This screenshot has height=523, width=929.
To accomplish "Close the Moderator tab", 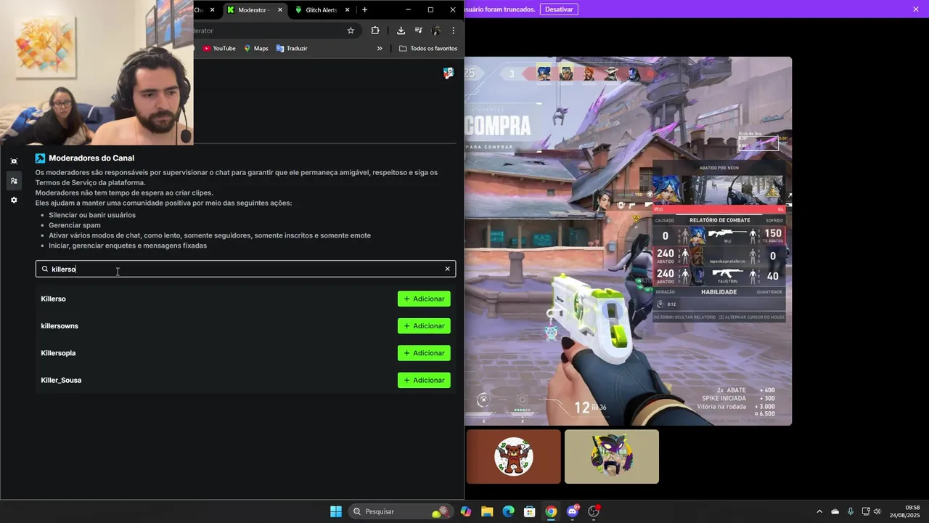I will tap(279, 10).
